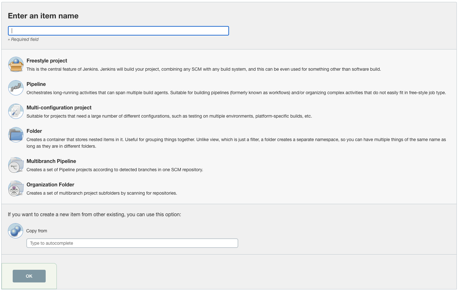Viewport: 460px width, 291px height.
Task: Pick the Folder item title
Action: [x=34, y=131]
